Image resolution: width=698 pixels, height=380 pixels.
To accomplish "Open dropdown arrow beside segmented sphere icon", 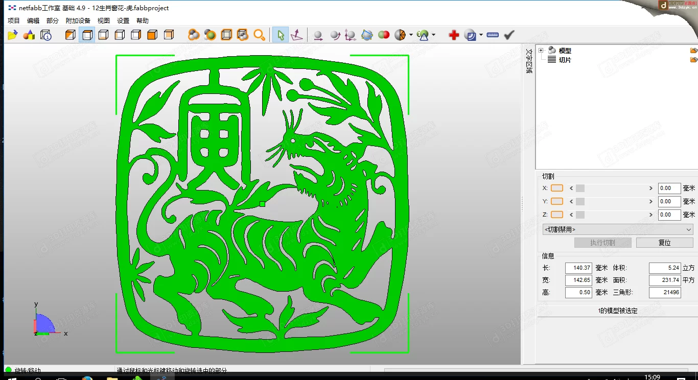I will click(411, 35).
